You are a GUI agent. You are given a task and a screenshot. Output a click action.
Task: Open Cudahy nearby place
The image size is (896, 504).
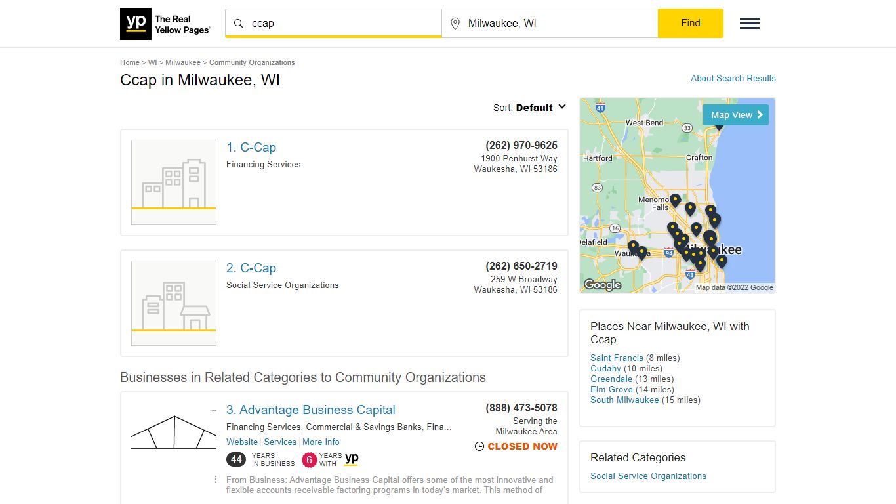[605, 368]
